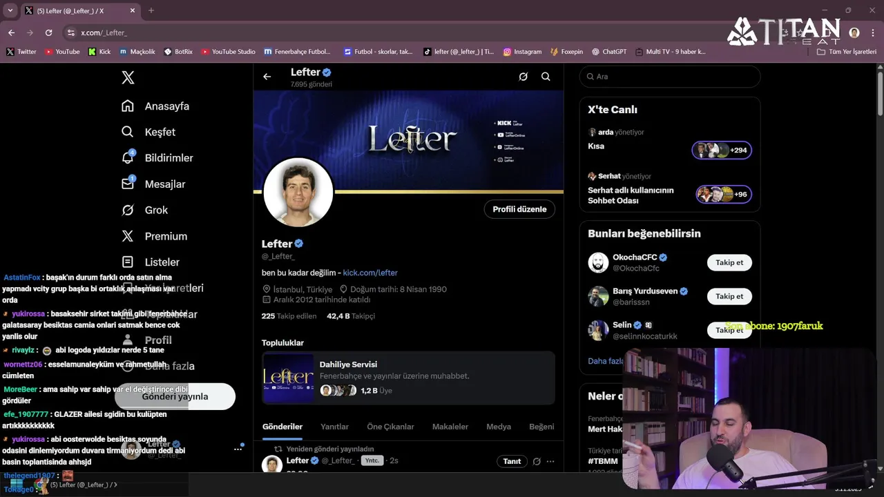Click search icon in profile header
Viewport: 884px width, 497px height.
coord(546,77)
